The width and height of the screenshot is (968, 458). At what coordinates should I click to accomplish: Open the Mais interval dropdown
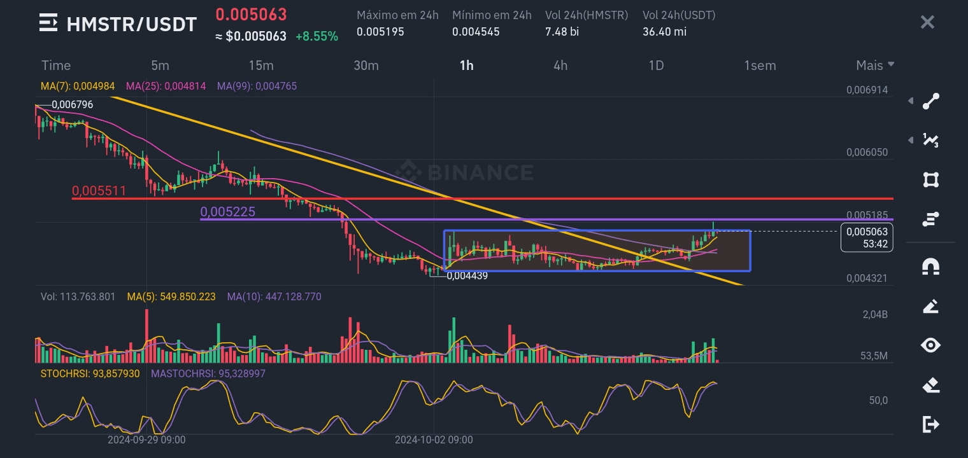pos(869,66)
